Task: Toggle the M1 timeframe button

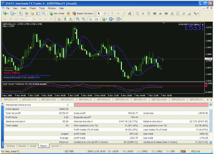Action: 5,19
